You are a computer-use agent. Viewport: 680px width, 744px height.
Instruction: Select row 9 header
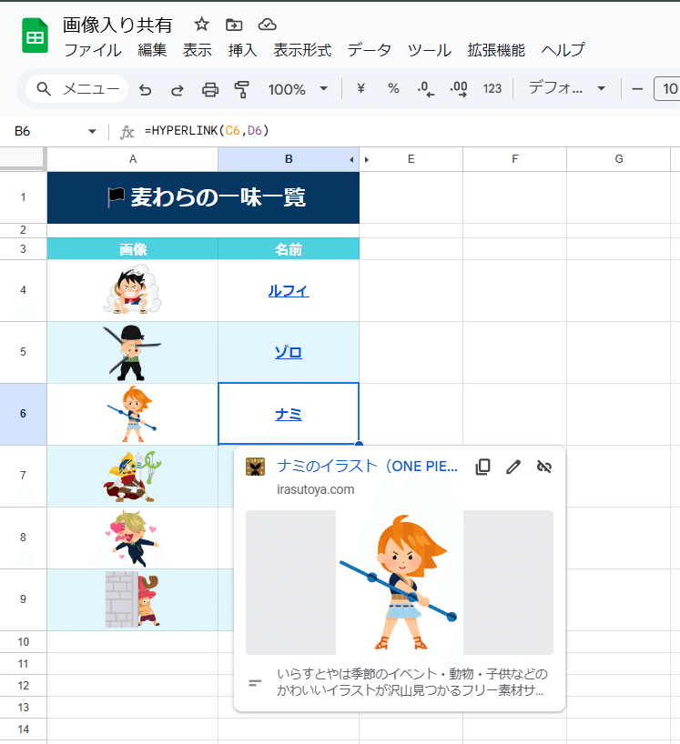tap(23, 599)
